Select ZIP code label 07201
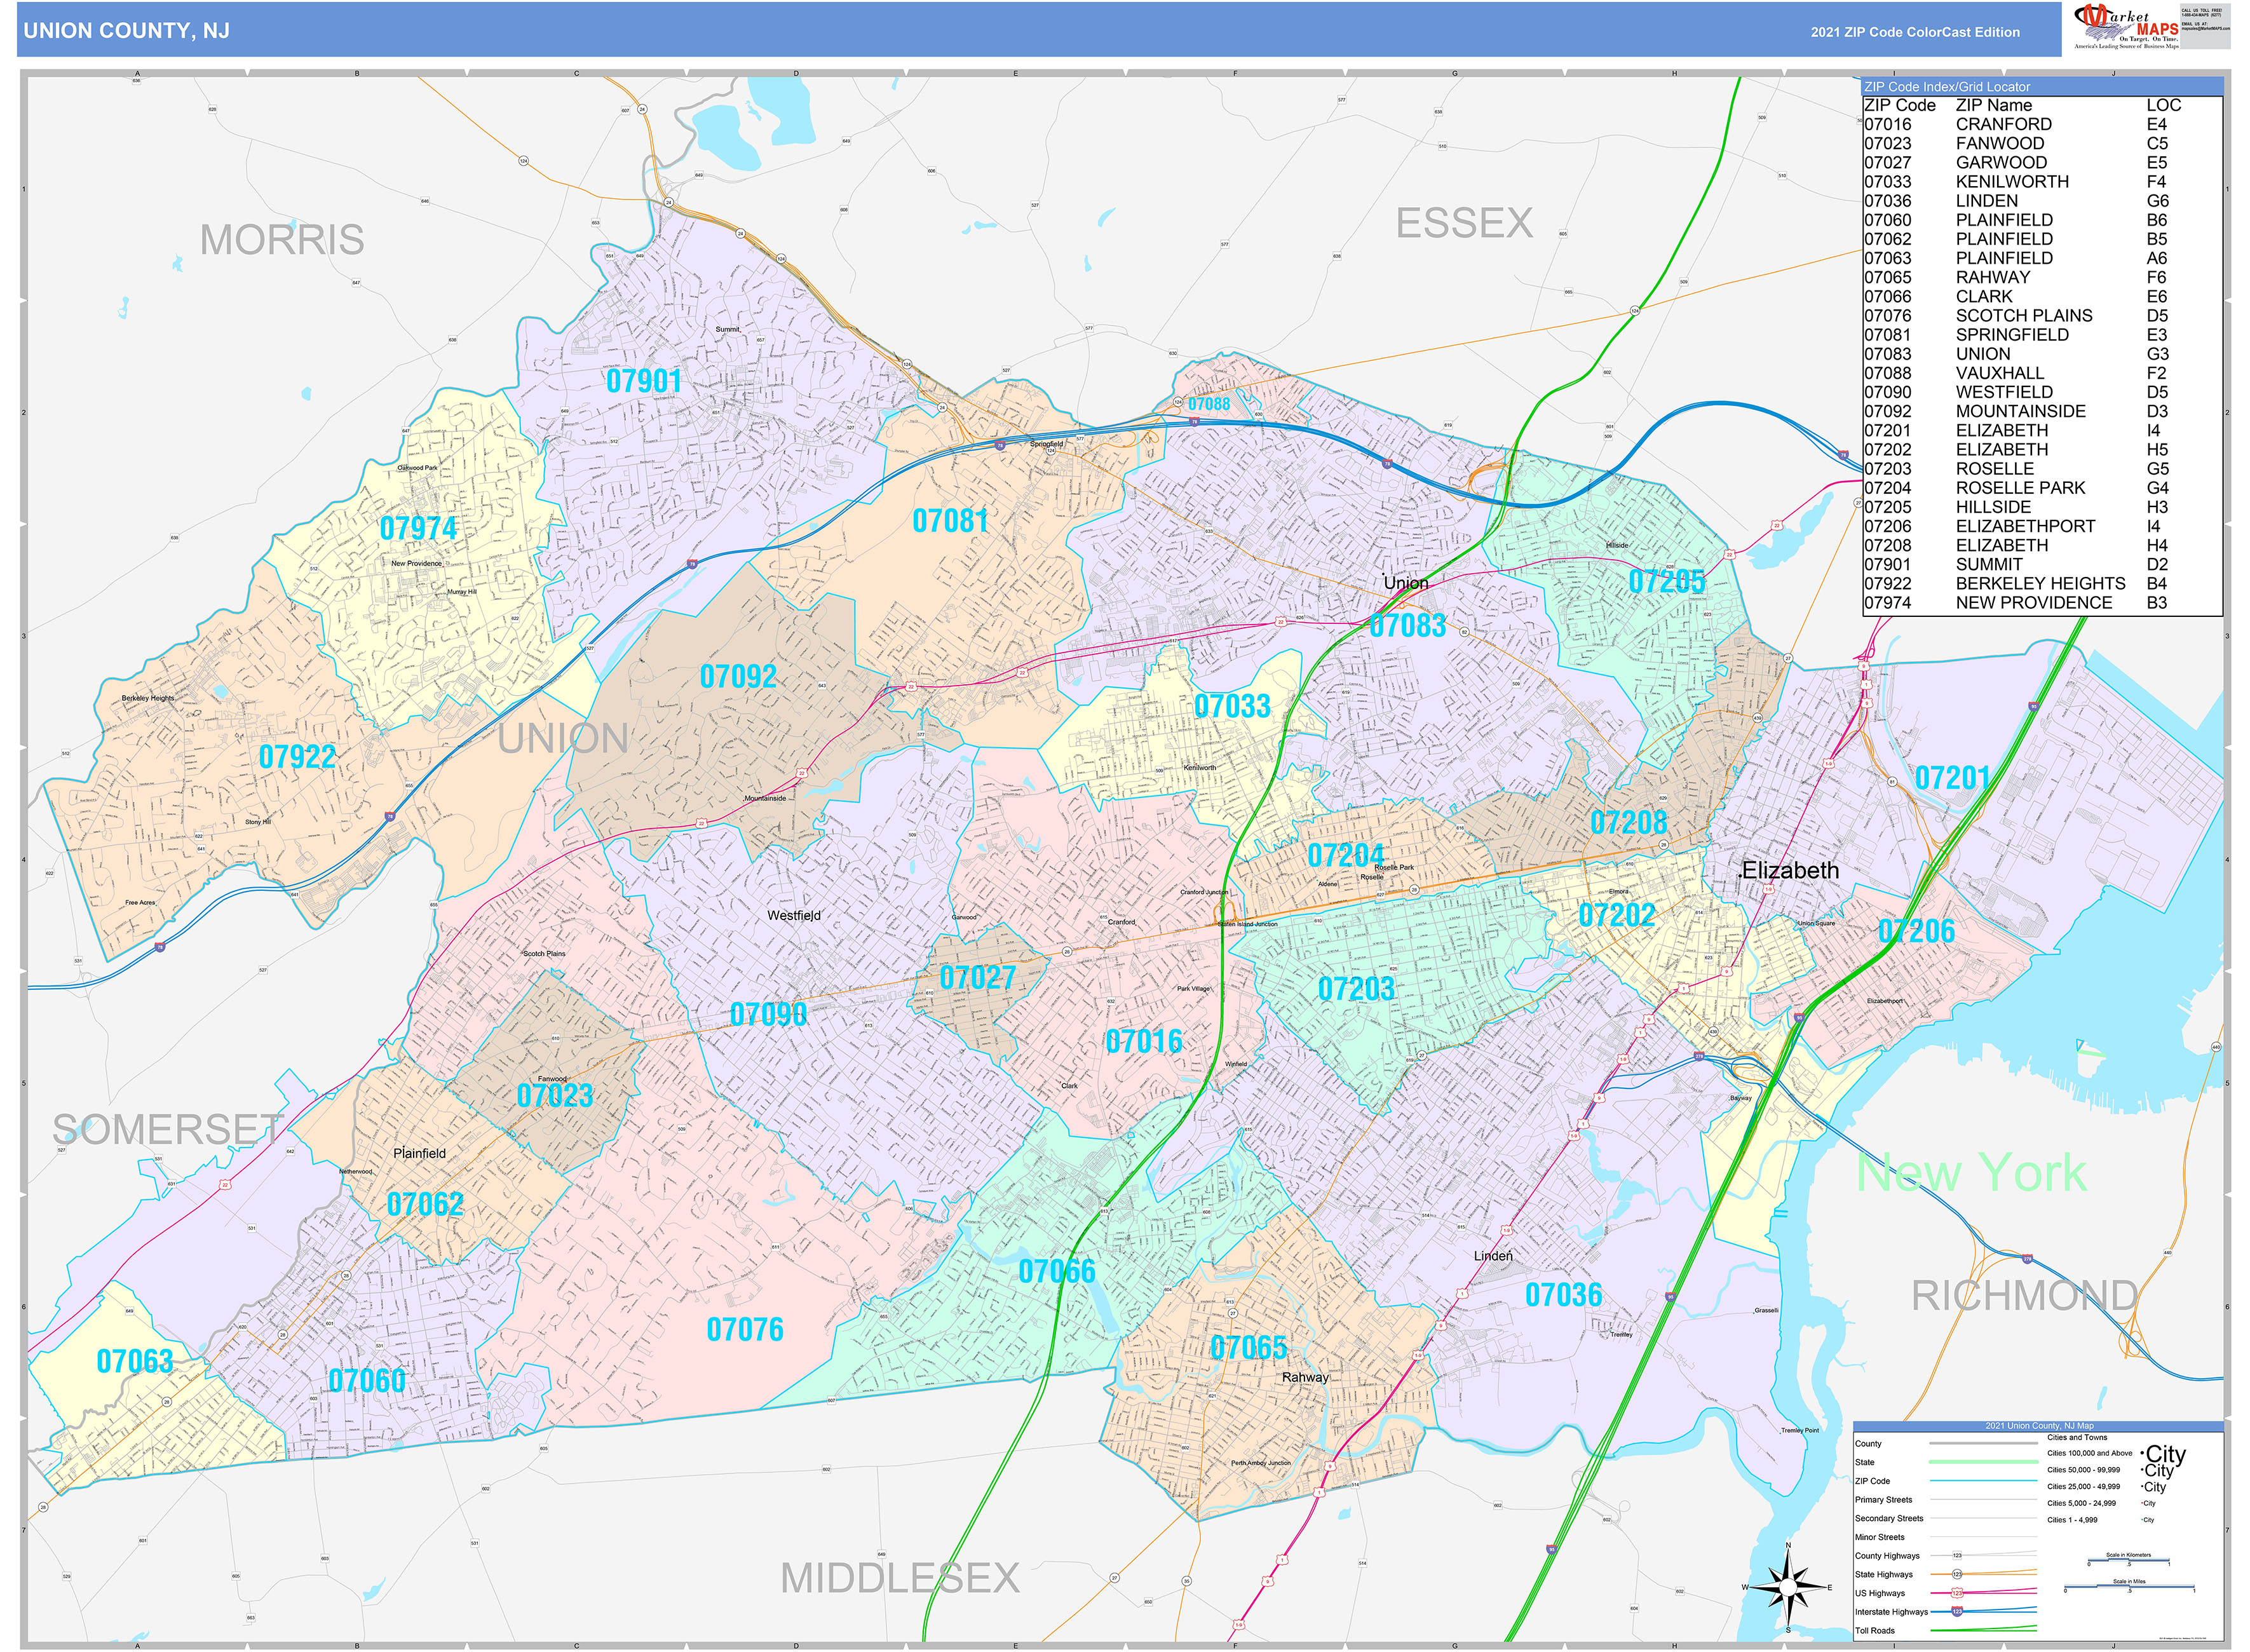Viewport: 2250px width, 1652px height. pos(1952,778)
